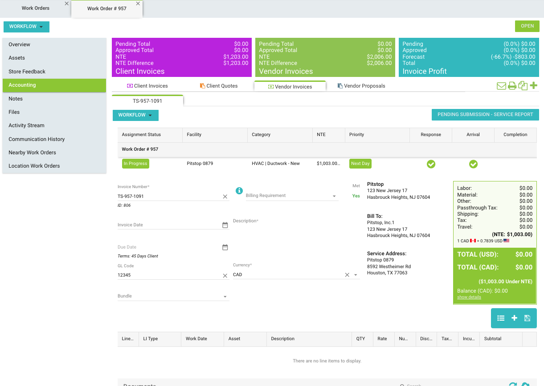This screenshot has height=386, width=544.
Task: Click the green plus icon near tabs
Action: pyautogui.click(x=533, y=85)
